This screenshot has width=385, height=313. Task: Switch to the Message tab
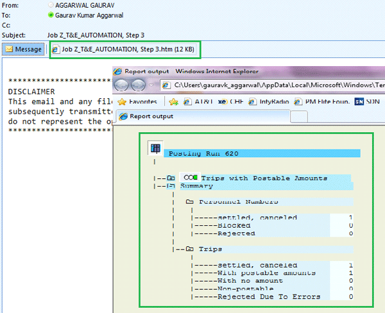pos(24,49)
